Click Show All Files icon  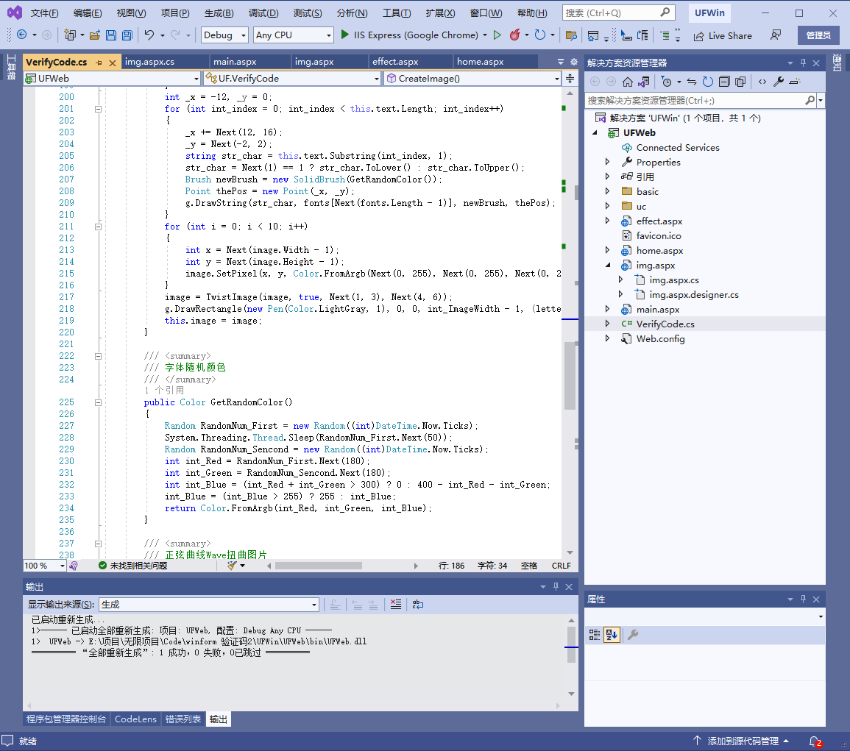(740, 82)
